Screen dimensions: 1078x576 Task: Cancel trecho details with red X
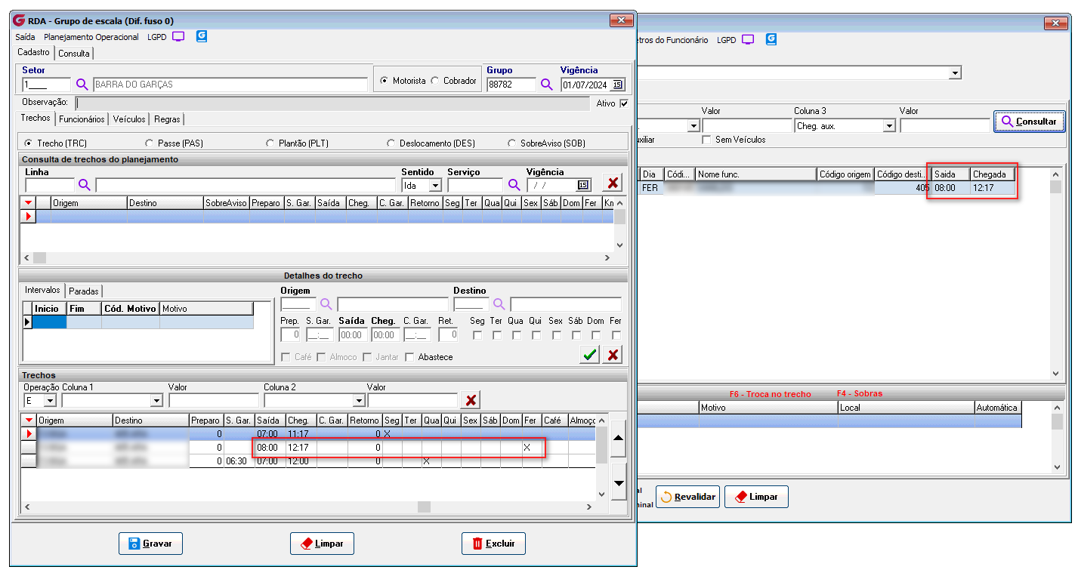pos(613,355)
